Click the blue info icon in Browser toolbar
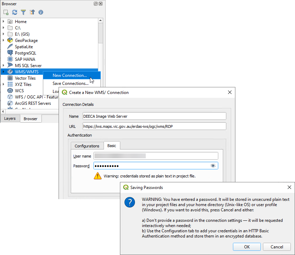Viewport: 295px width, 255px height. tap(41, 12)
